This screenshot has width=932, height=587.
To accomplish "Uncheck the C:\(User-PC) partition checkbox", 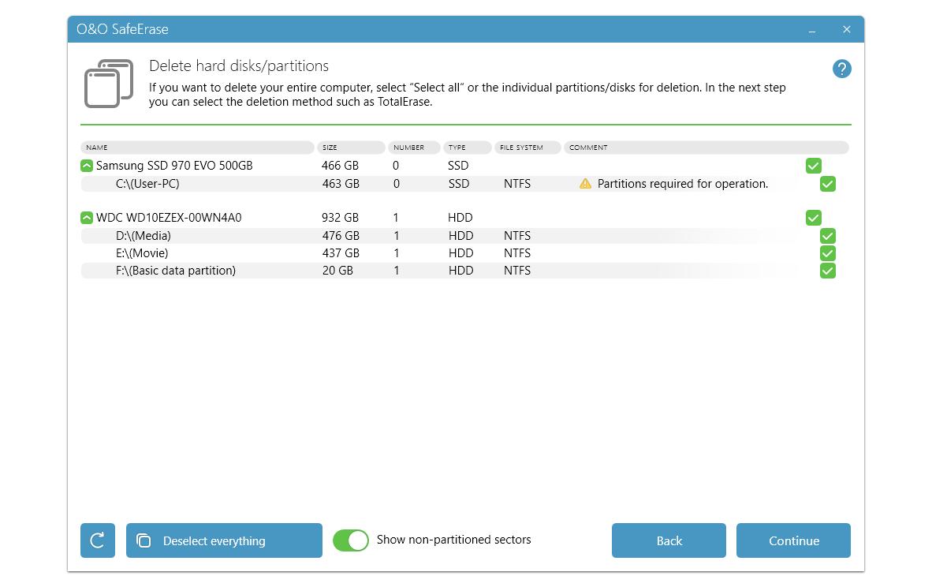I will (827, 184).
